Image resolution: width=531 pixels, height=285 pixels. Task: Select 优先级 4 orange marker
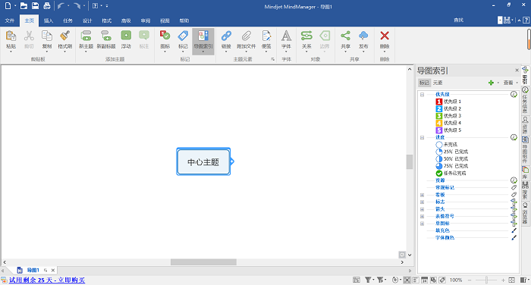click(x=439, y=123)
